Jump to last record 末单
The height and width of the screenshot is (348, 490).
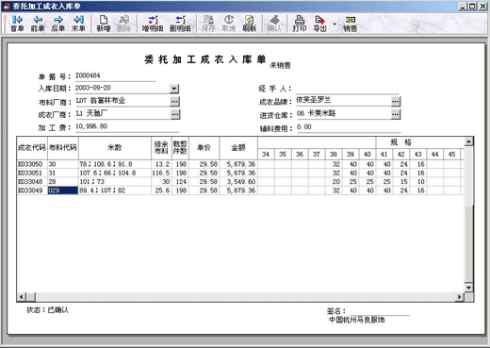point(78,24)
